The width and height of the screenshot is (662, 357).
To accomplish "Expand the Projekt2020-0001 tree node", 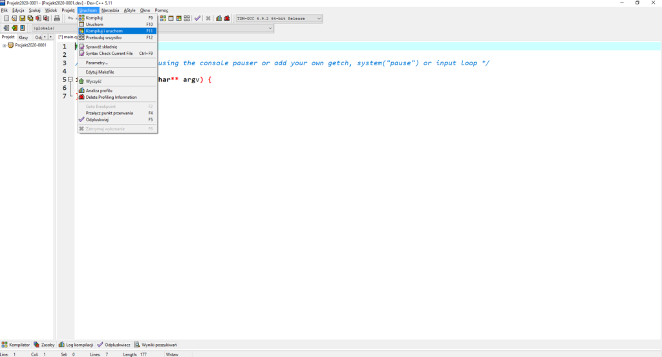I will pos(5,45).
